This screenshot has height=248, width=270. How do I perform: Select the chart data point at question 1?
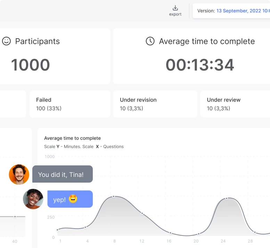(x=58, y=230)
